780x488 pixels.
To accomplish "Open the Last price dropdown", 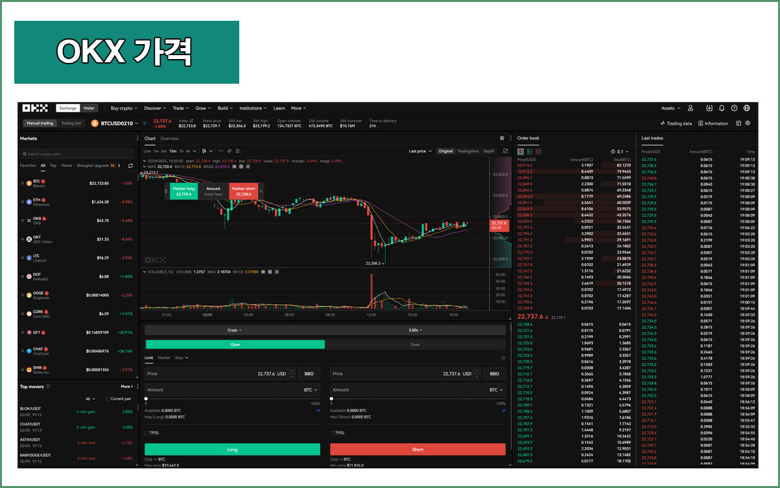I will point(420,151).
